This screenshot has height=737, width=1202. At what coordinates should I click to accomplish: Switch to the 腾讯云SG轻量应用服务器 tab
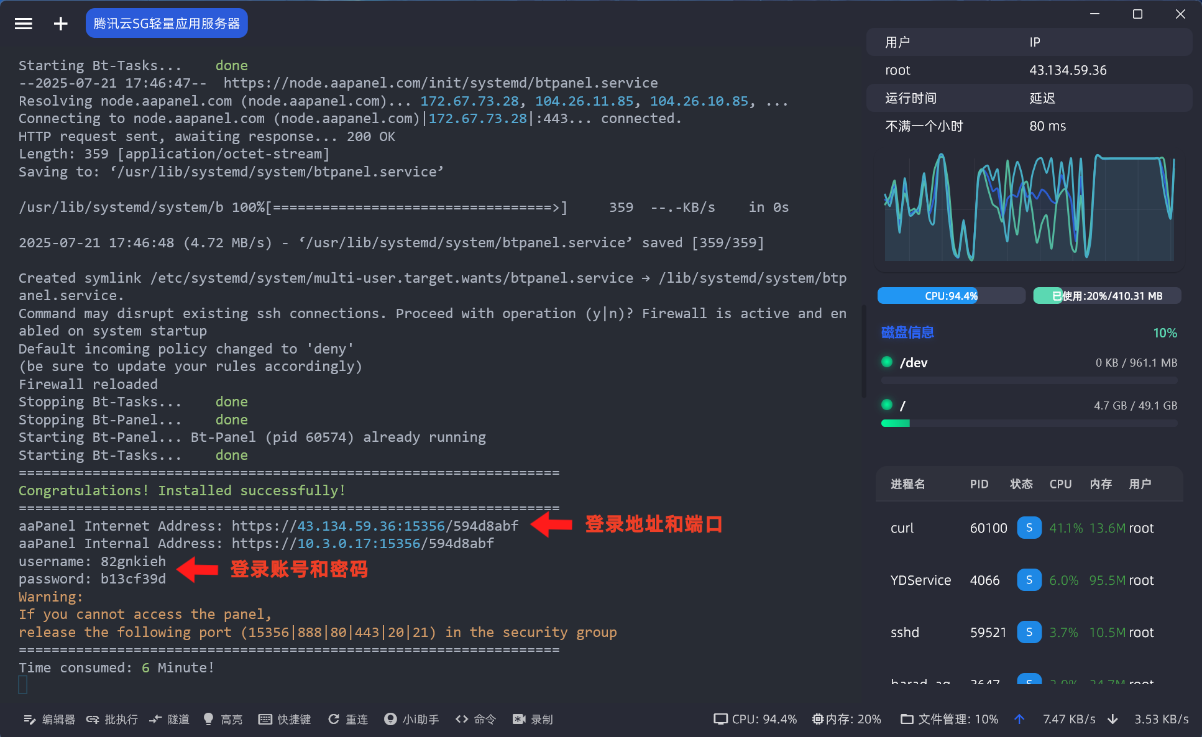[x=167, y=24]
